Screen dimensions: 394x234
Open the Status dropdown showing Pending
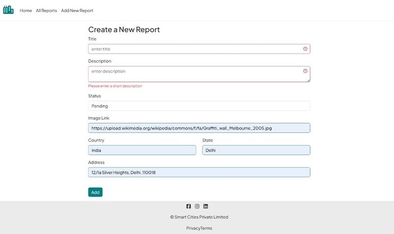199,106
